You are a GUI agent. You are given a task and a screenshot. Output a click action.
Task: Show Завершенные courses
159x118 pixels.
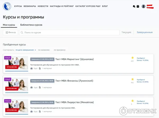[x=145, y=32]
